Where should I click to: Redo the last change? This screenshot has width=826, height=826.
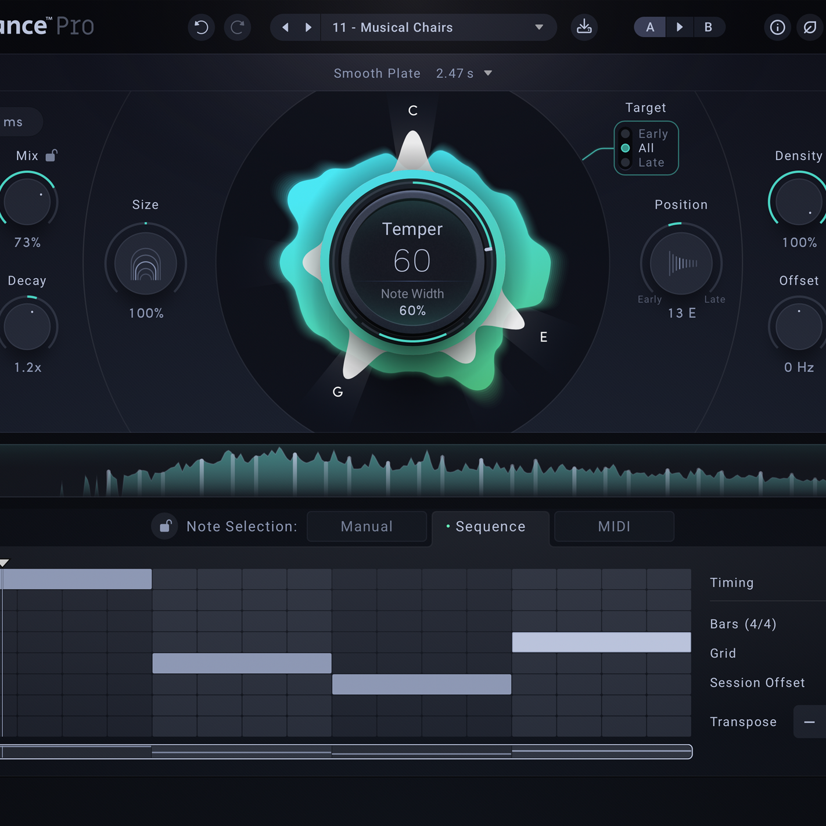click(238, 27)
